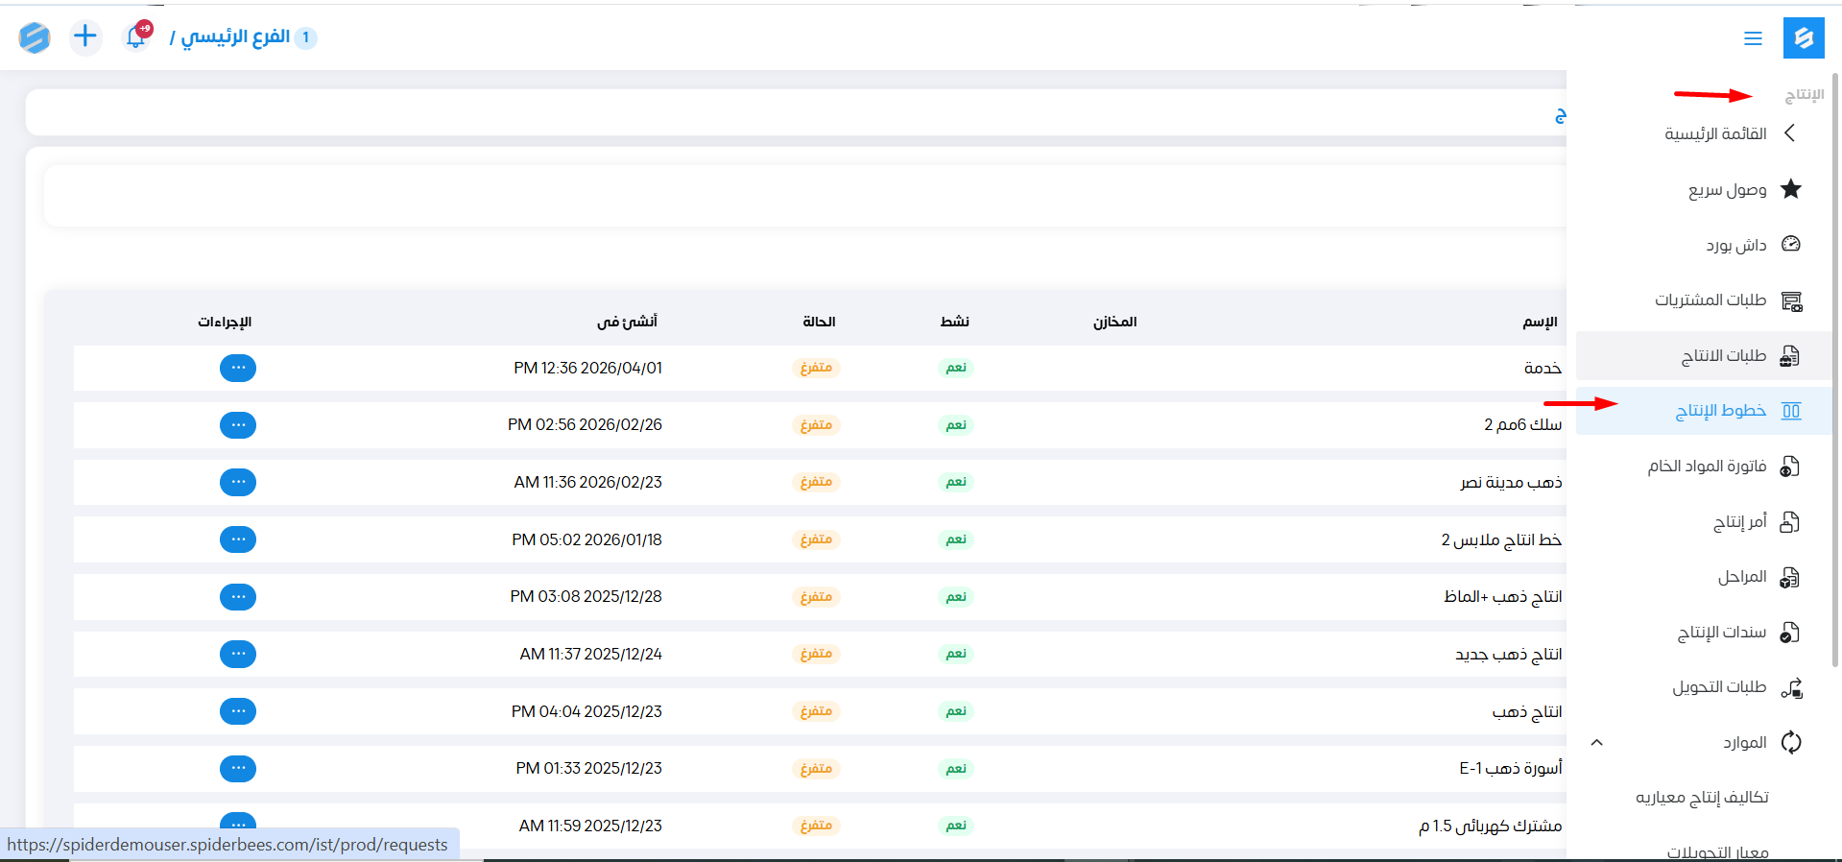Click the طلبات المشتريات sidebar icon
The height and width of the screenshot is (862, 1842).
(x=1790, y=300)
